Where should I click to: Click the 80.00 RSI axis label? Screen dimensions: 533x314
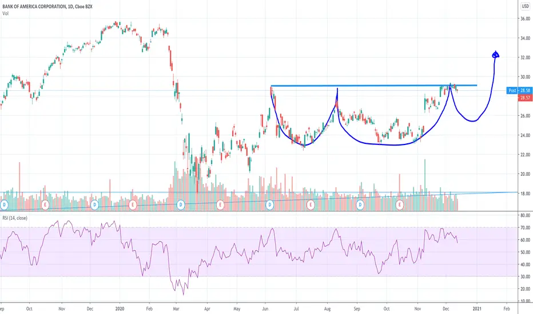click(x=525, y=215)
